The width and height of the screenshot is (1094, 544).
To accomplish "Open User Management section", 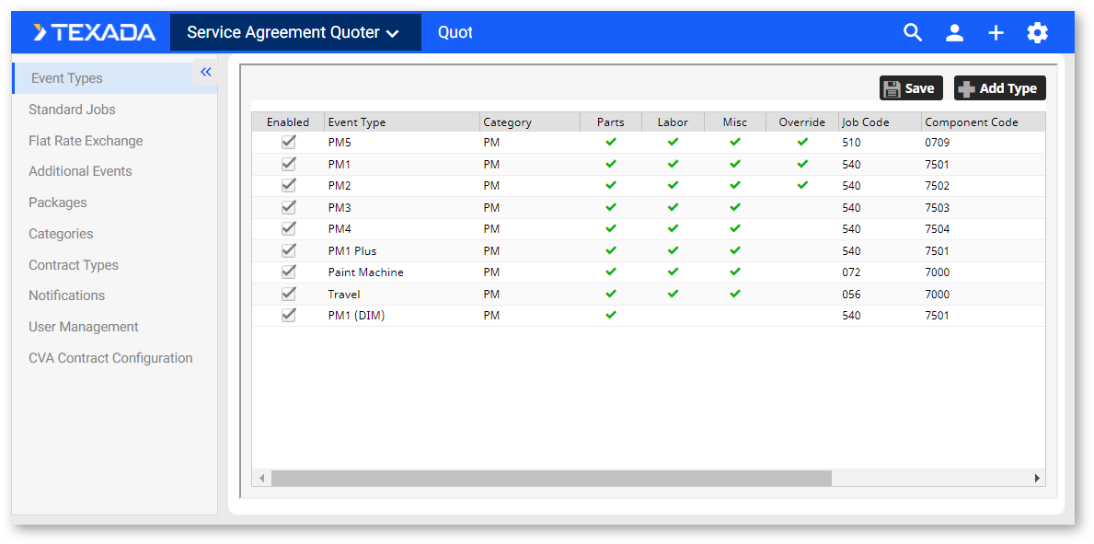I will [84, 327].
